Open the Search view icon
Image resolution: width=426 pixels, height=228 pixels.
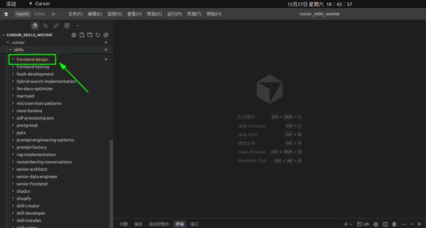tap(46, 26)
